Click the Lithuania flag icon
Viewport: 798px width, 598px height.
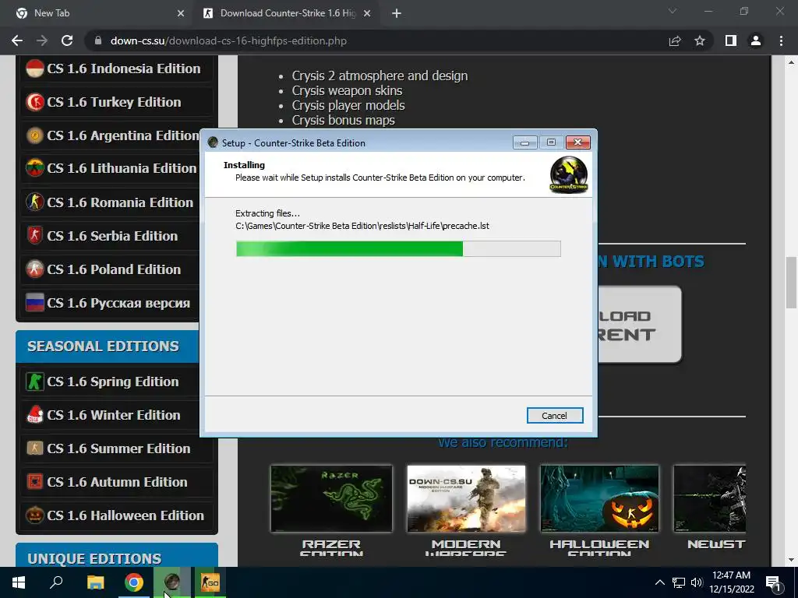click(34, 168)
